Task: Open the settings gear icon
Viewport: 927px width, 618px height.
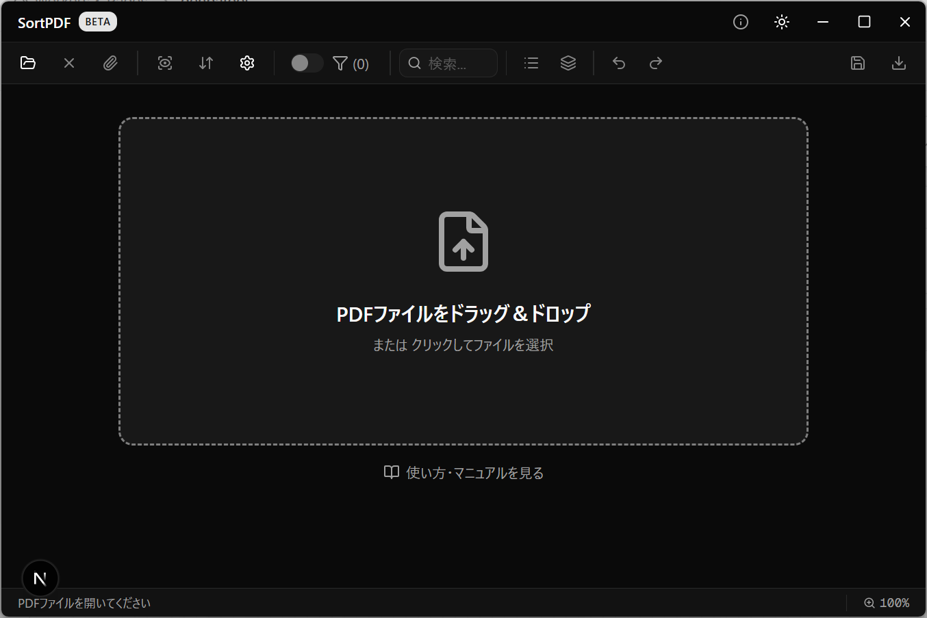Action: [x=247, y=63]
